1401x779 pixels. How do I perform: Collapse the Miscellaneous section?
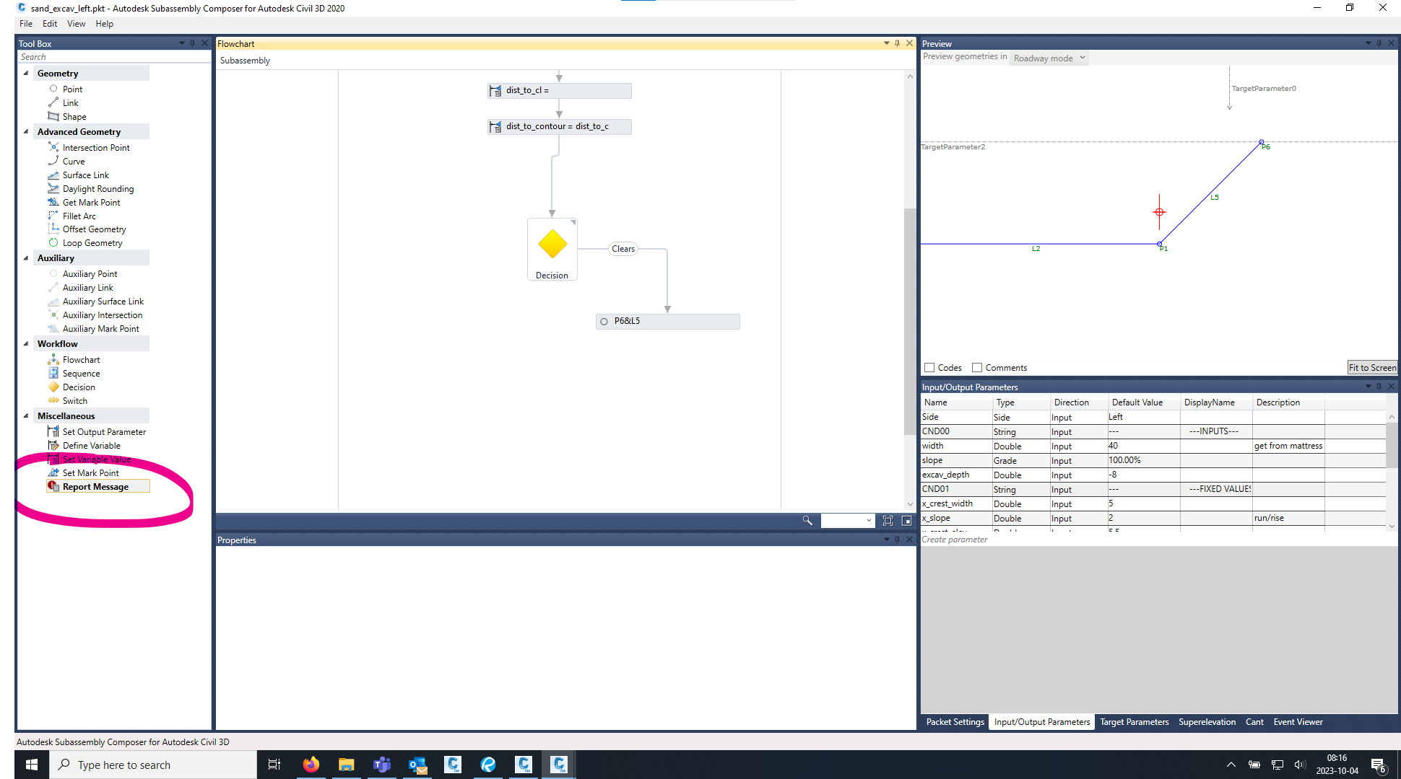tap(26, 415)
